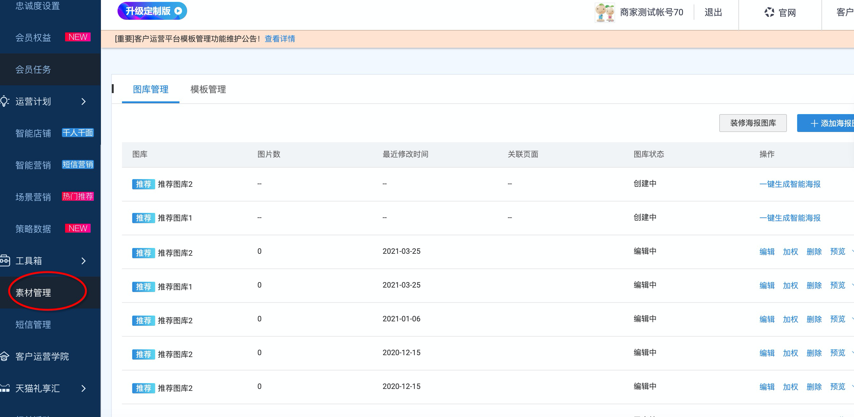This screenshot has height=417, width=854.
Task: Click the 运营计划 lightbulb icon
Action: point(4,101)
